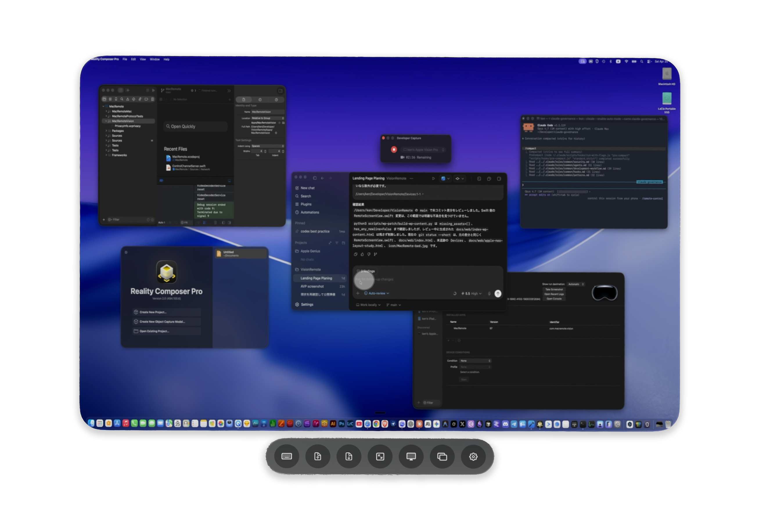Image resolution: width=759 pixels, height=506 pixels.
Task: Expand the Packages group in Xcode
Action: (106, 131)
